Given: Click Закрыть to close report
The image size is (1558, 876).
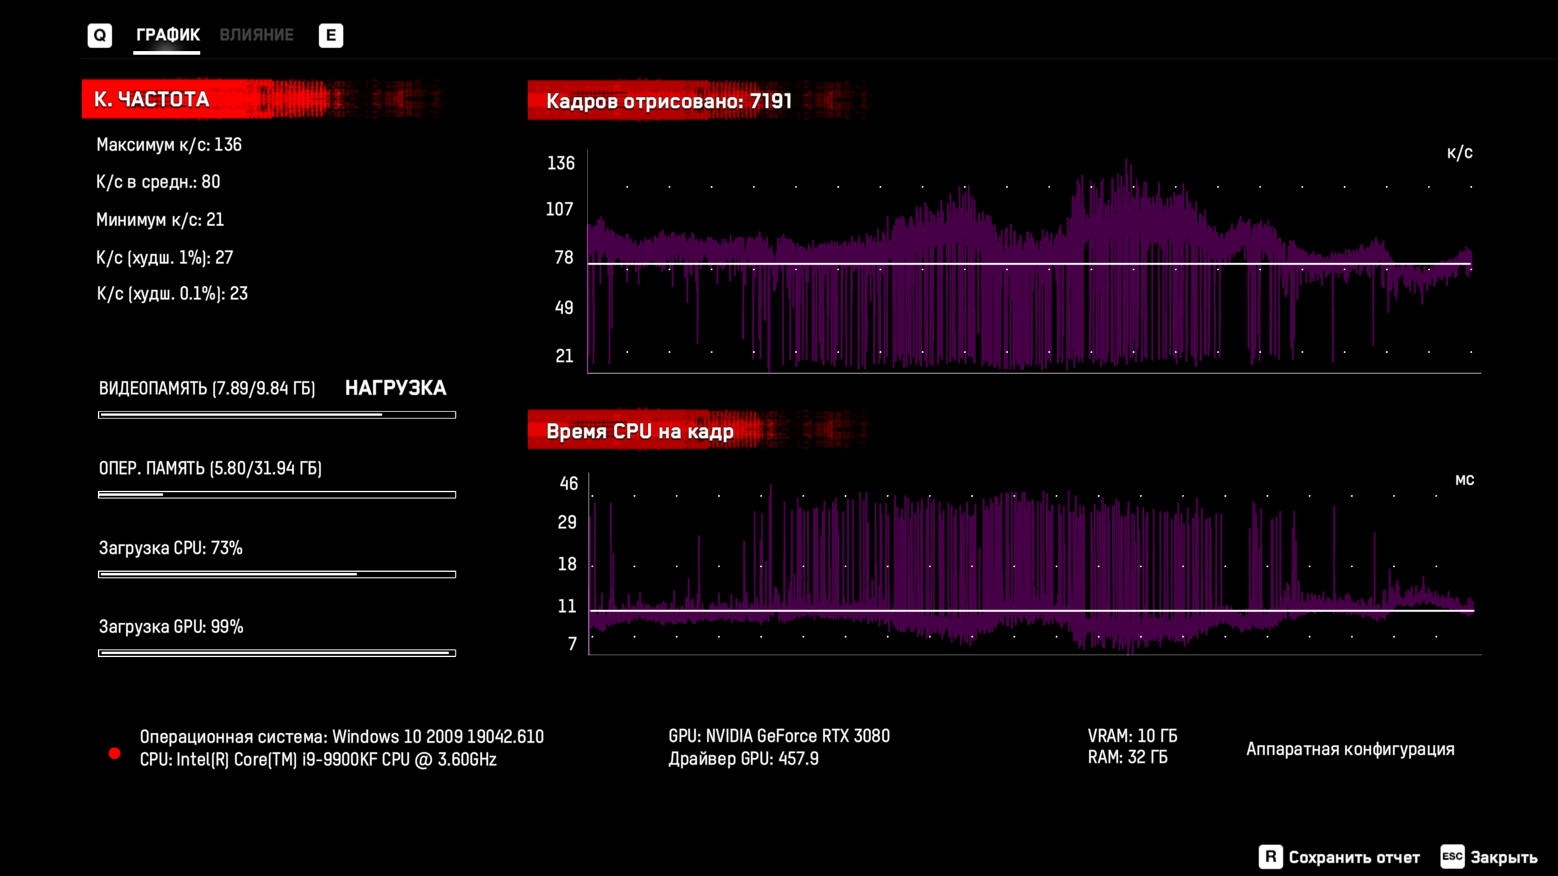Looking at the screenshot, I should [x=1503, y=857].
